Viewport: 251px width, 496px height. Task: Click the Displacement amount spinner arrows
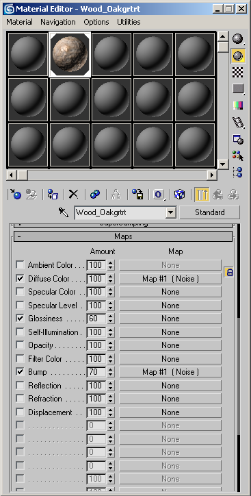tap(110, 412)
